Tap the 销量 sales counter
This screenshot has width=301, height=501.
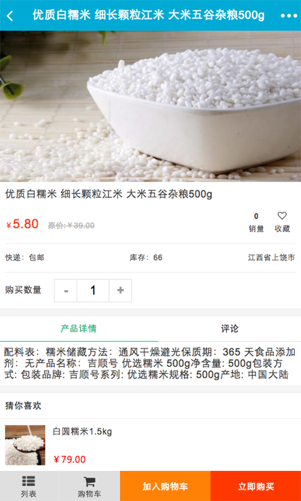(256, 223)
